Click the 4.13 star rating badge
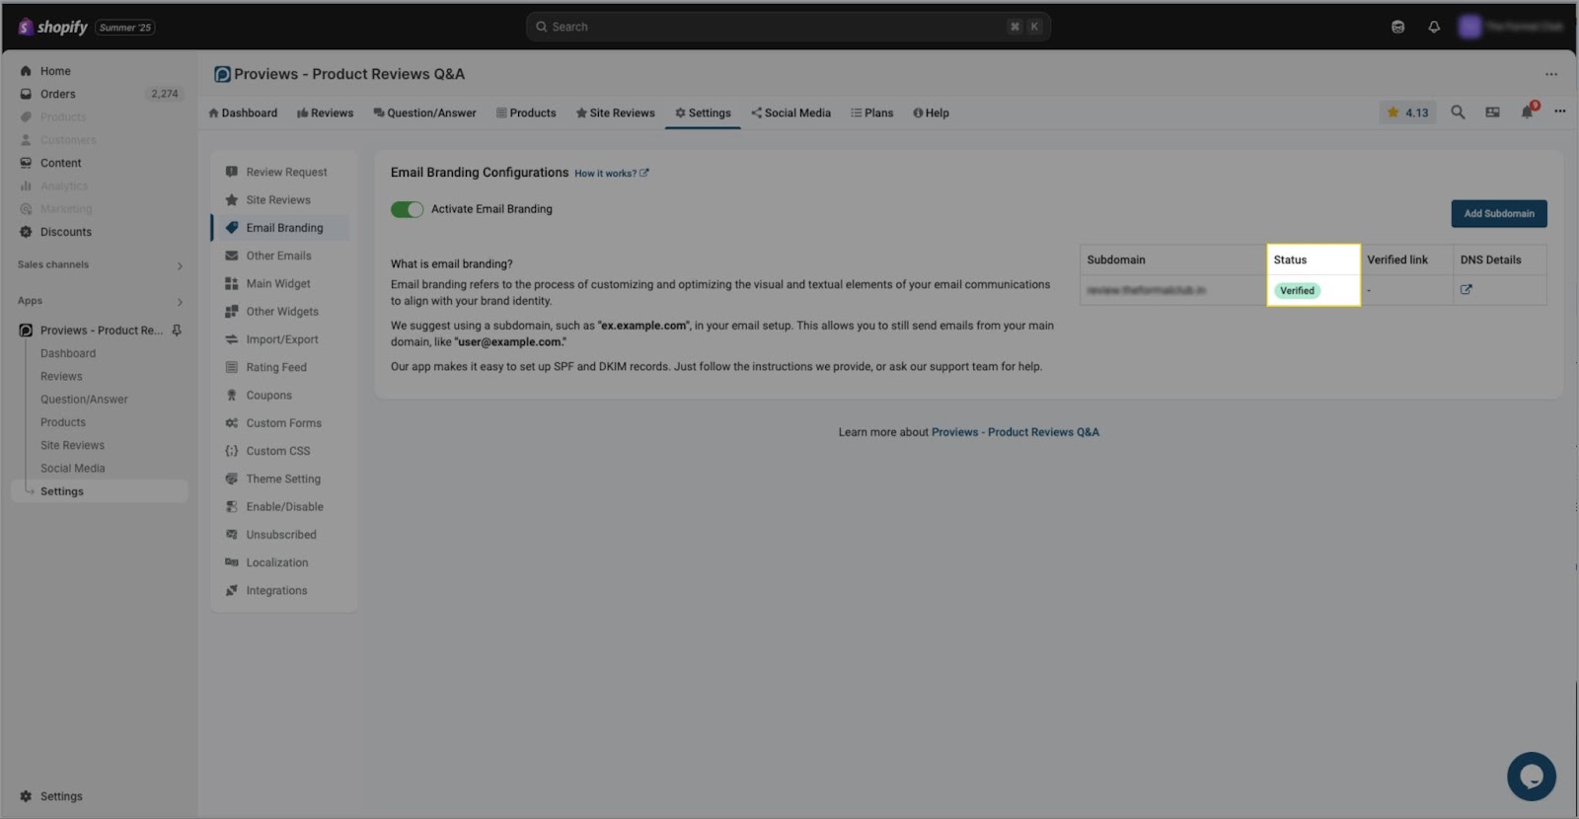This screenshot has width=1579, height=819. click(1407, 112)
